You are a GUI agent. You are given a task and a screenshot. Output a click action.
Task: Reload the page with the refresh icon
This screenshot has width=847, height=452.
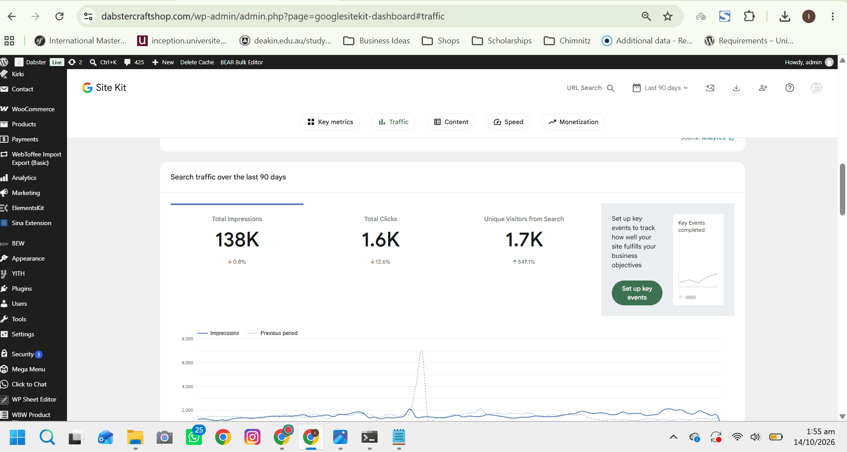(59, 16)
